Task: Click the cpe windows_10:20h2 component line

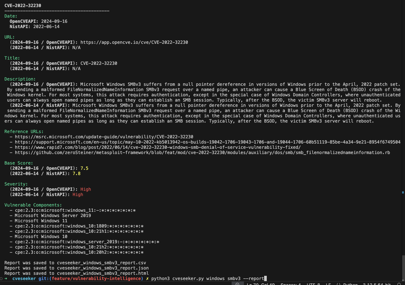Action: [x=79, y=252]
